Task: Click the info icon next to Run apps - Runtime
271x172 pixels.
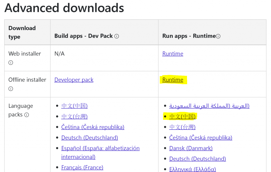Action: coord(218,36)
